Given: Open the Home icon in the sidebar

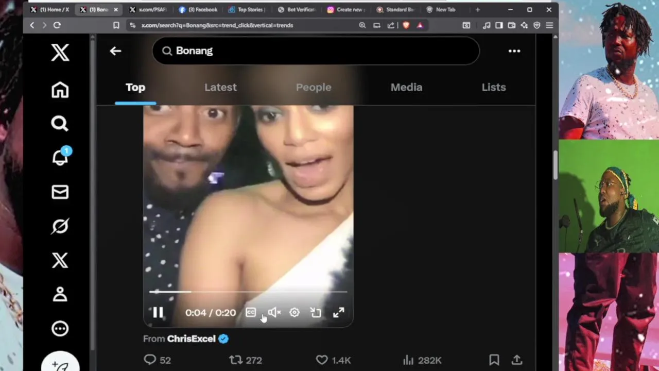Looking at the screenshot, I should pos(60,90).
